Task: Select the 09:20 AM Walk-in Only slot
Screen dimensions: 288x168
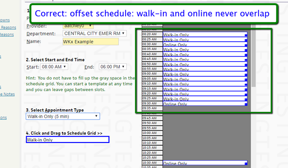Action: pos(205,93)
